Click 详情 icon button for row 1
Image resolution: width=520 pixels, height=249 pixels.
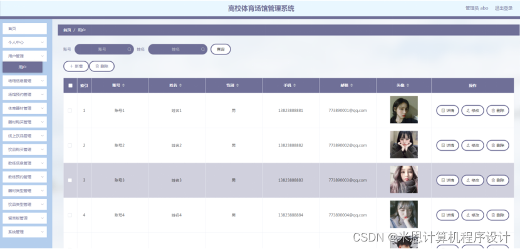coord(447,111)
